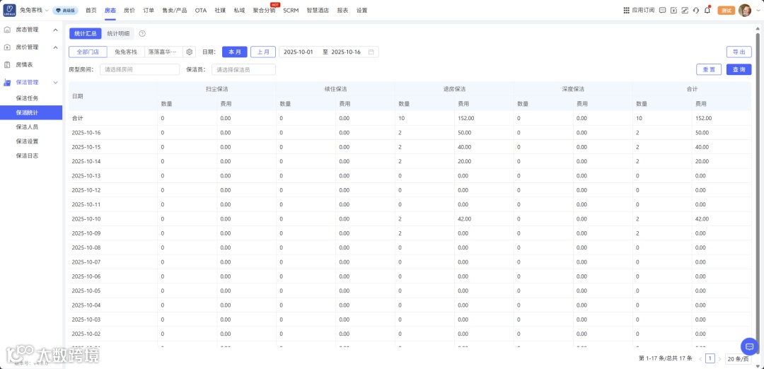
Task: Open the 报表 top menu
Action: [342, 10]
